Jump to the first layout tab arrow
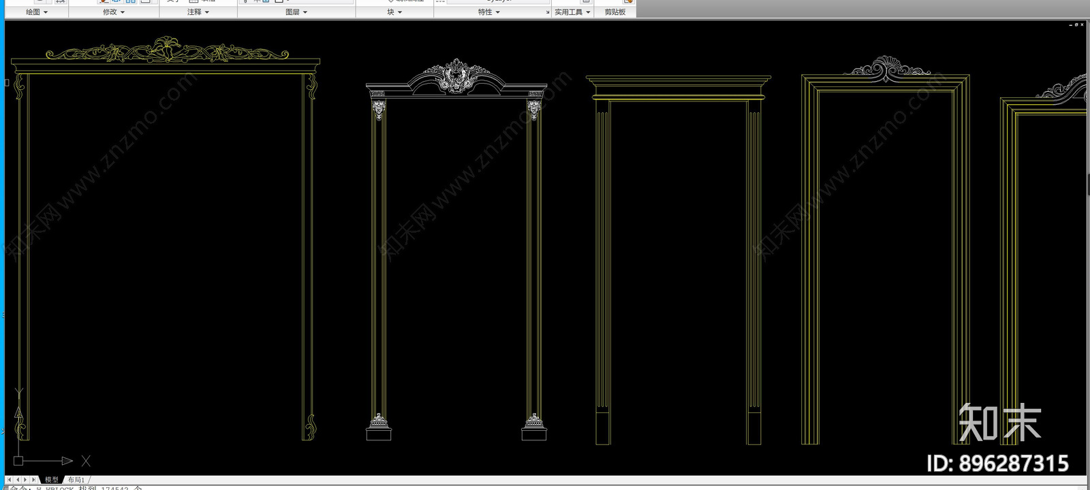The height and width of the screenshot is (490, 1090). pyautogui.click(x=10, y=480)
